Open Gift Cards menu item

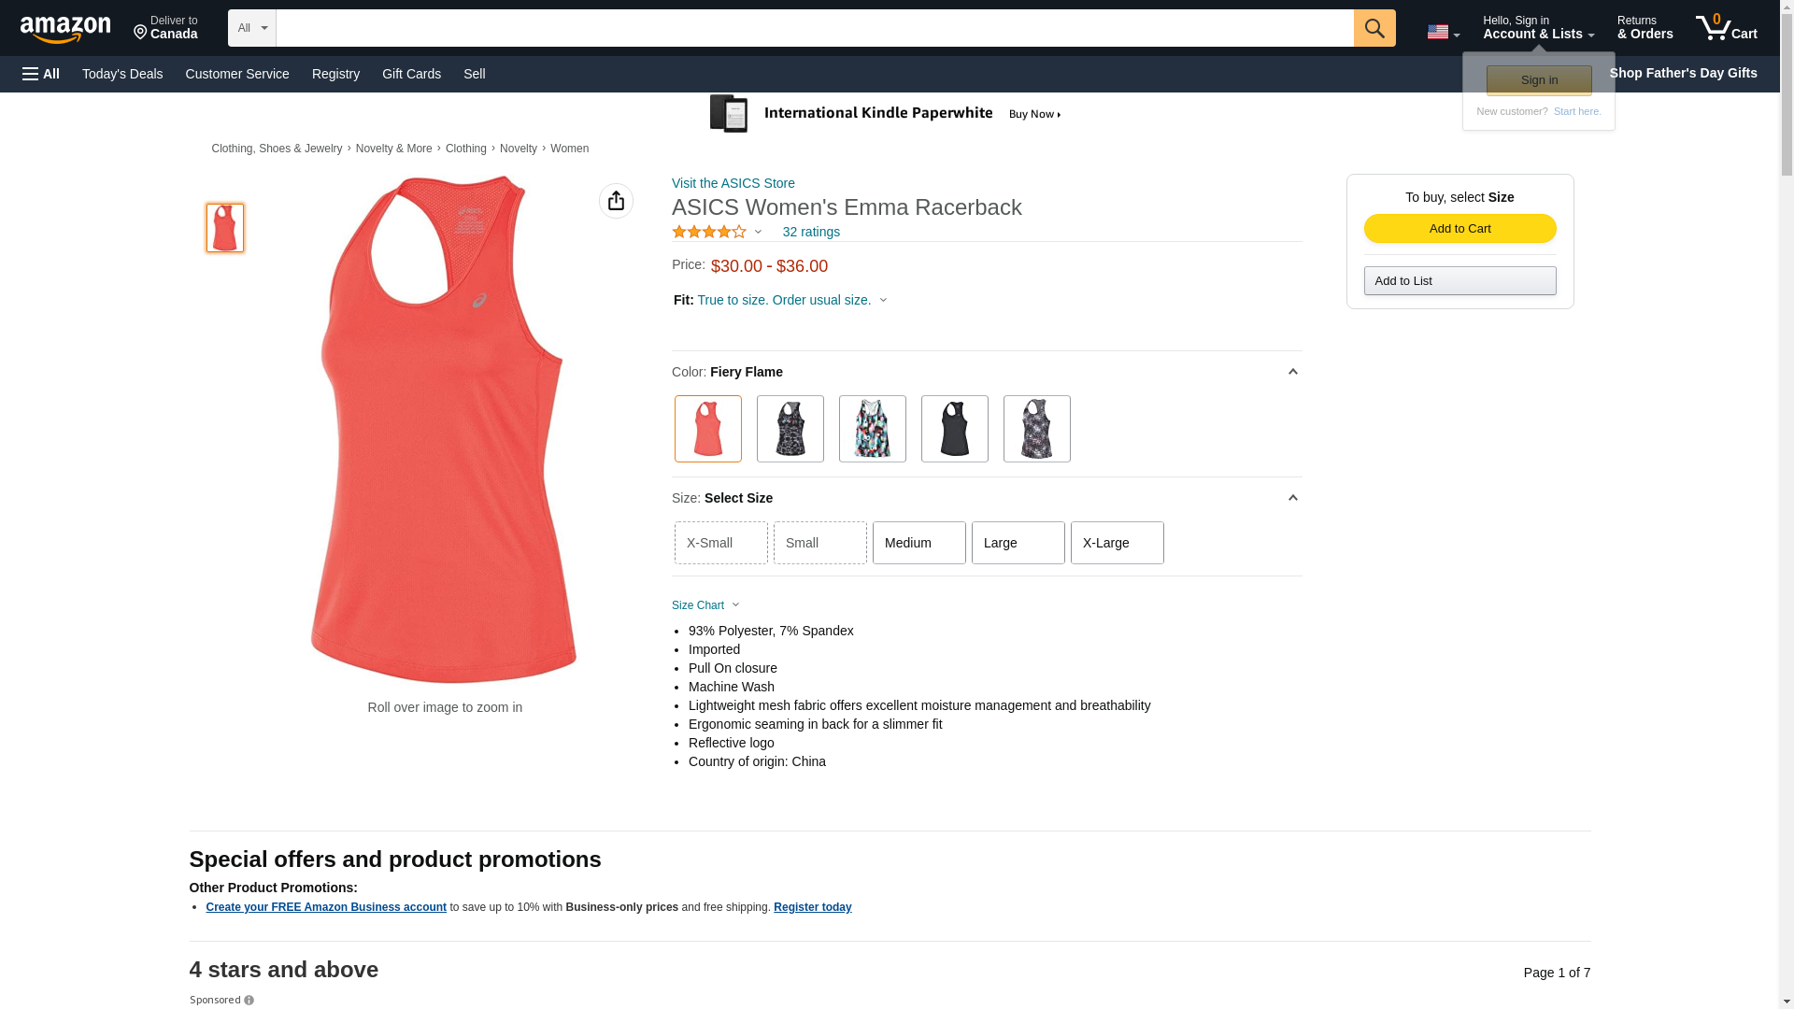pyautogui.click(x=411, y=74)
